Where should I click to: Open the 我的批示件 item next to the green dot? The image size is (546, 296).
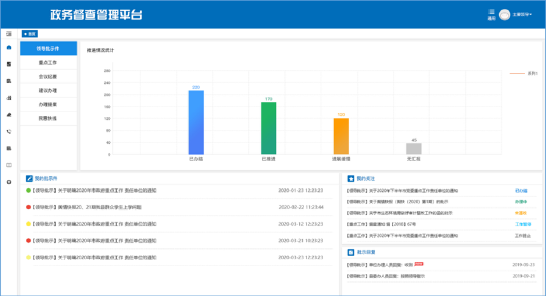pyautogui.click(x=95, y=190)
